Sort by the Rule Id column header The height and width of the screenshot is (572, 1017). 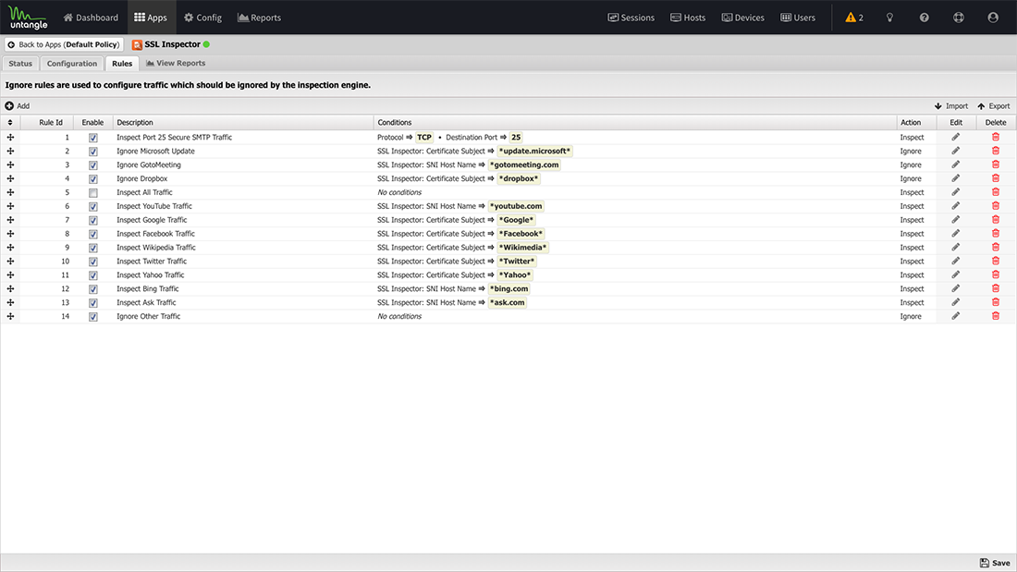tap(47, 123)
